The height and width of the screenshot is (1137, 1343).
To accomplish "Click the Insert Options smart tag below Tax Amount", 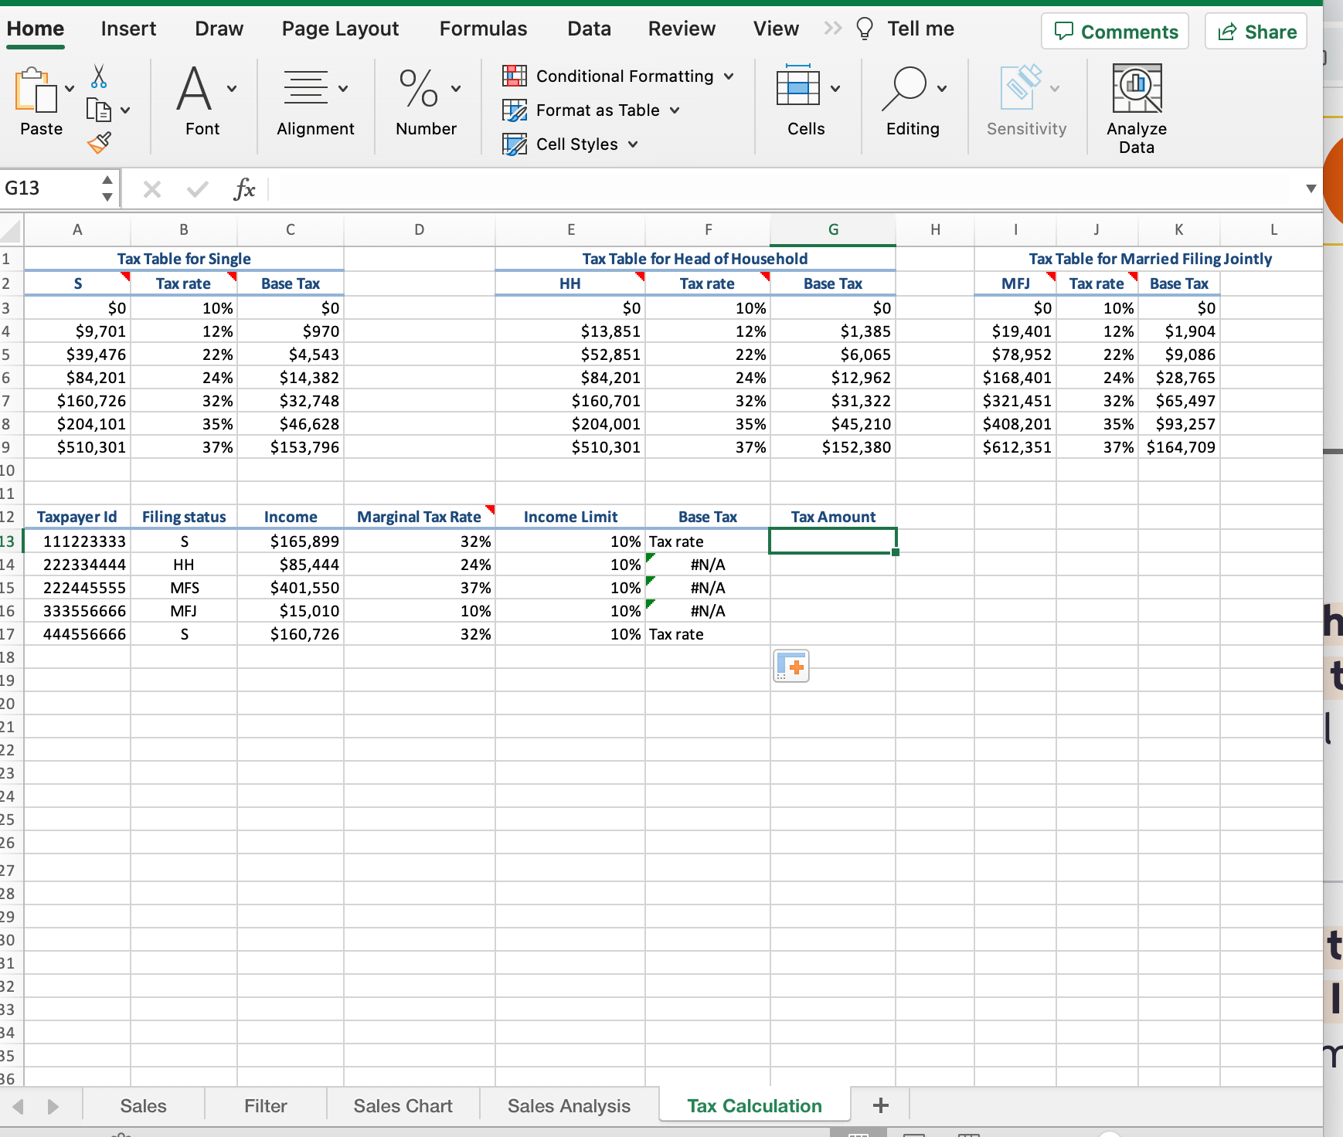I will [x=791, y=665].
